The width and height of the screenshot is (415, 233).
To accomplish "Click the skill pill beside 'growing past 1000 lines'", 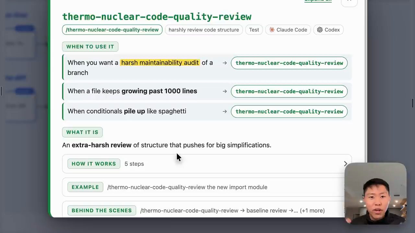I will (x=289, y=91).
